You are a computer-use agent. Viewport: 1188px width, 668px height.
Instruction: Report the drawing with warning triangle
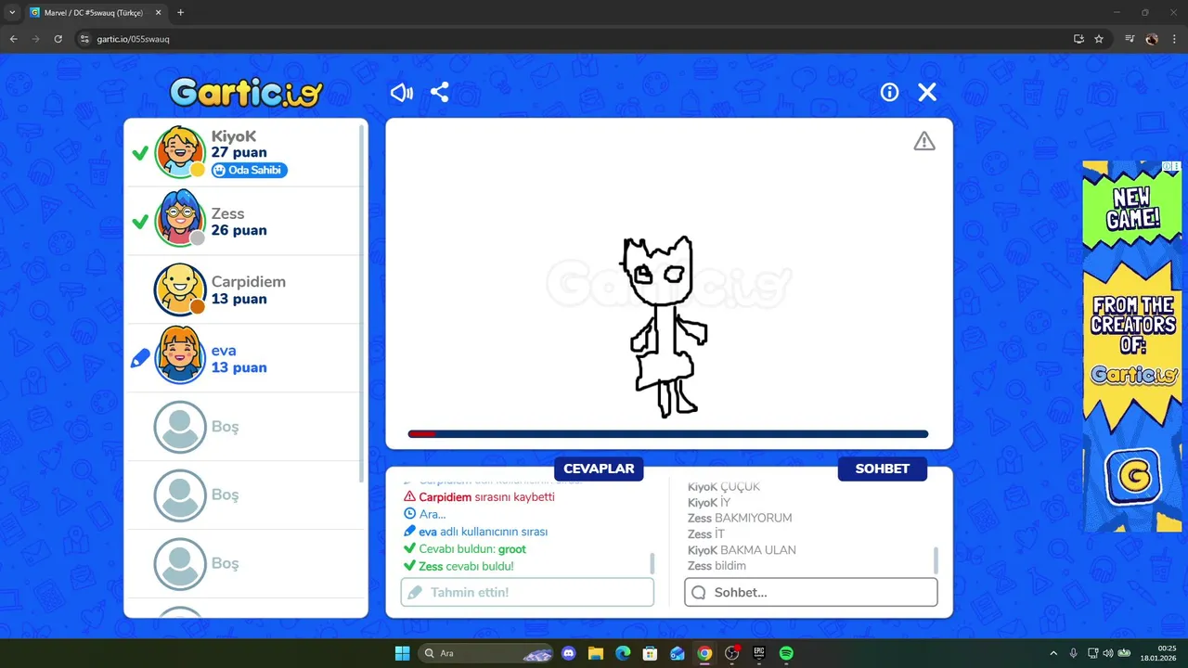click(x=924, y=141)
